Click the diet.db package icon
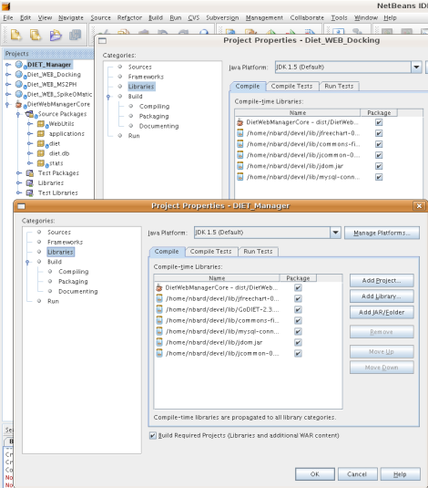The height and width of the screenshot is (488, 428). coord(41,153)
